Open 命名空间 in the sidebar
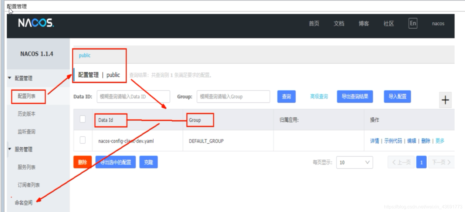The image size is (465, 212). pos(24,203)
